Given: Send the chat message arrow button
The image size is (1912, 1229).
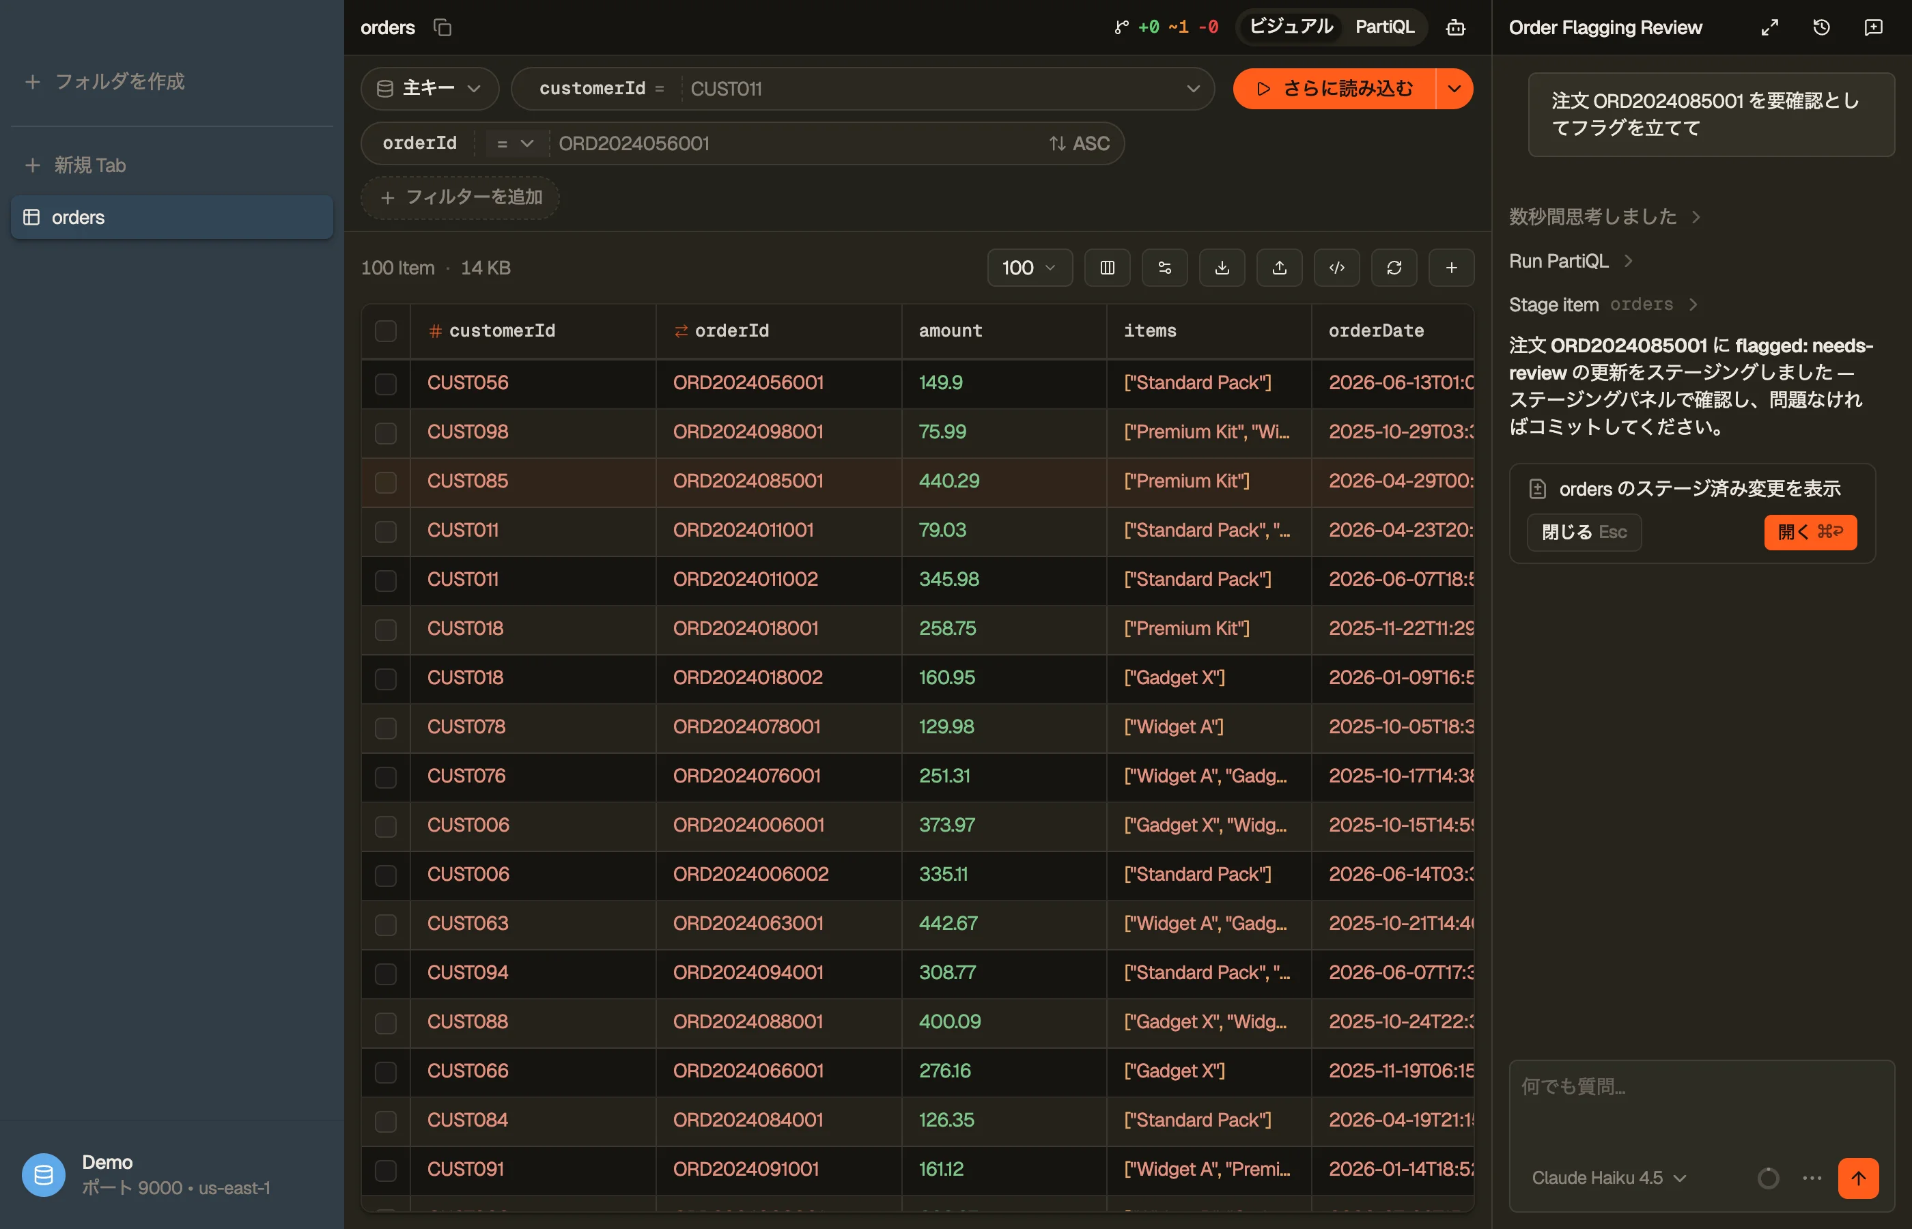Looking at the screenshot, I should coord(1858,1178).
